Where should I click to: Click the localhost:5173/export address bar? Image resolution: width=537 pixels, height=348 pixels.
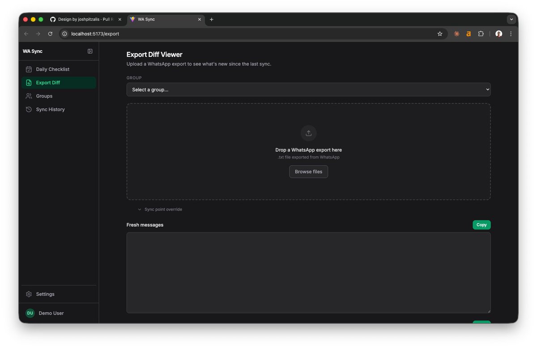(x=253, y=34)
